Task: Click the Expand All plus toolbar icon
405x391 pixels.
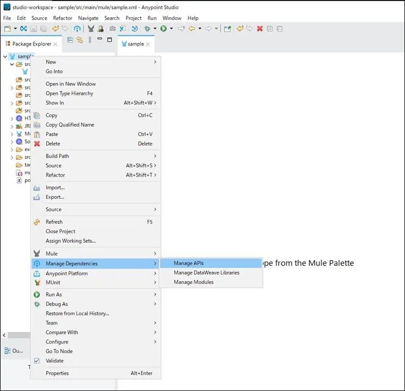Action: coord(270,29)
